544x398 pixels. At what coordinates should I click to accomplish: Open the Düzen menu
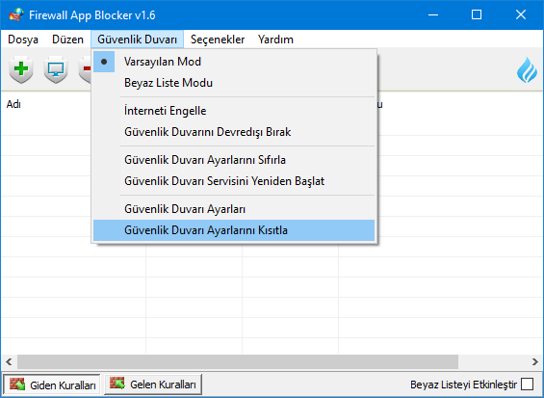pyautogui.click(x=67, y=40)
